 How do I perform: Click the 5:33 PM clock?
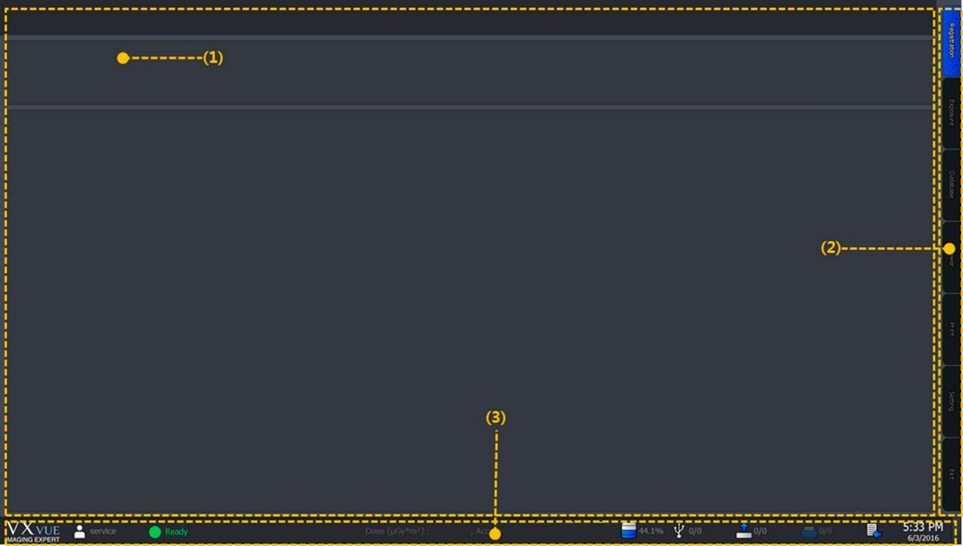click(x=923, y=527)
